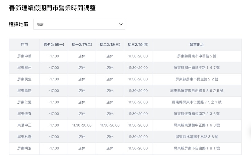Click the 初一2/17(二) column header
The height and width of the screenshot is (155, 251).
(82, 45)
